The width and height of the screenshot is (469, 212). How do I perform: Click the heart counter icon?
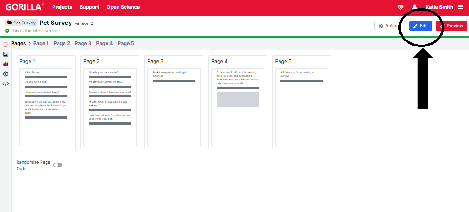point(400,7)
